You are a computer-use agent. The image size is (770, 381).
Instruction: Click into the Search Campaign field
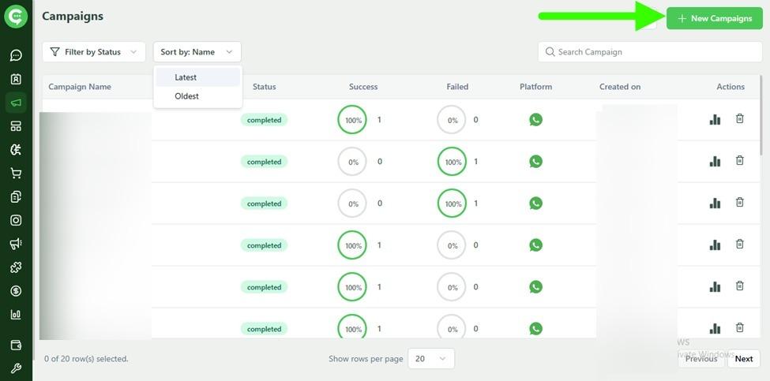pyautogui.click(x=650, y=52)
